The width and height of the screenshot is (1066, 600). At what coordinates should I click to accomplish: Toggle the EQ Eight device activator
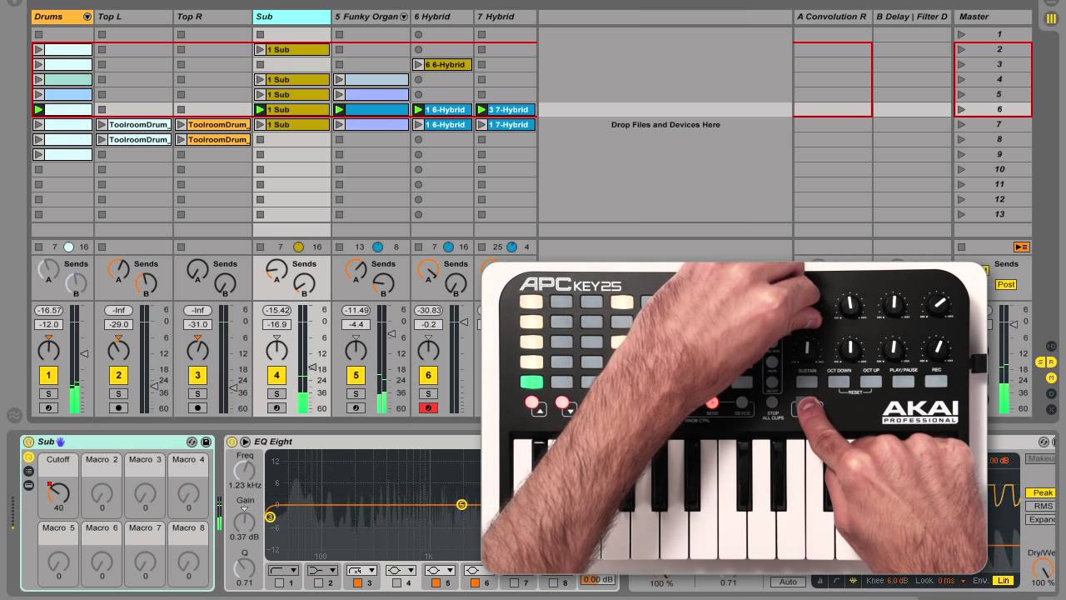click(232, 442)
